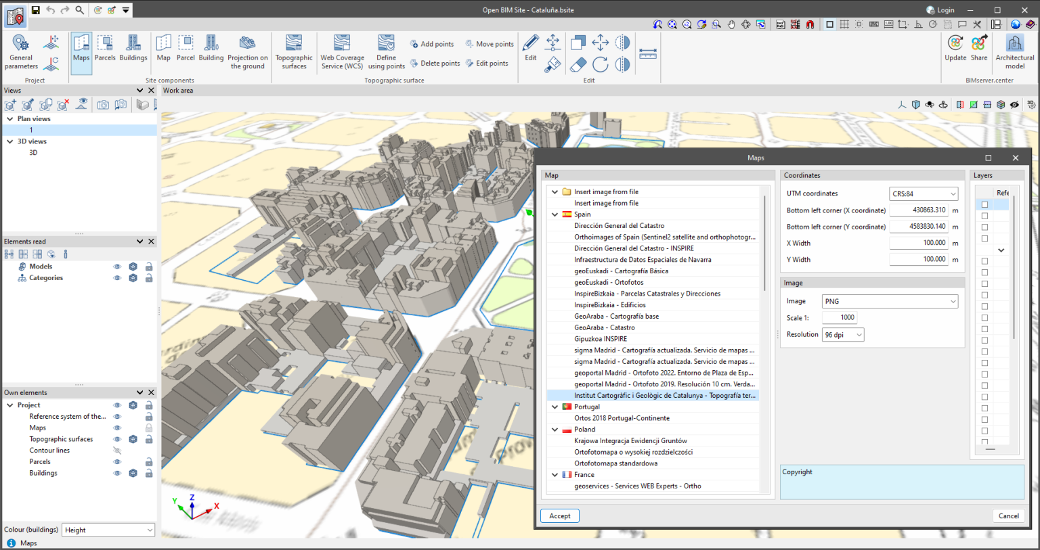Click the Scale 1: input field
Image resolution: width=1040 pixels, height=550 pixels.
840,317
